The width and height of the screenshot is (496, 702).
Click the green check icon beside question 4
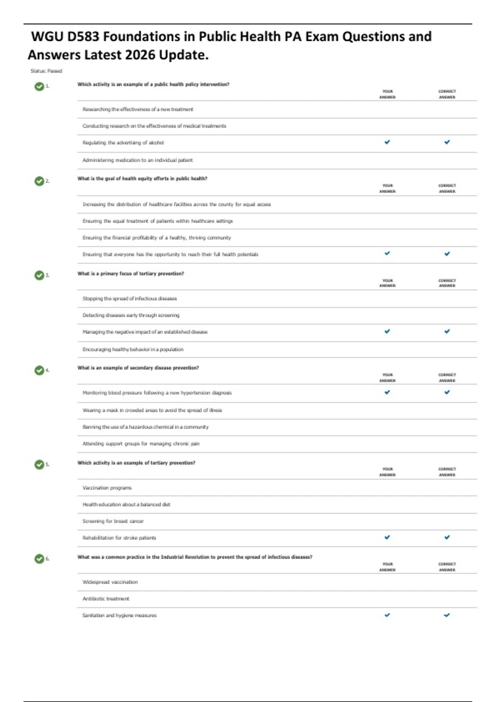39,370
